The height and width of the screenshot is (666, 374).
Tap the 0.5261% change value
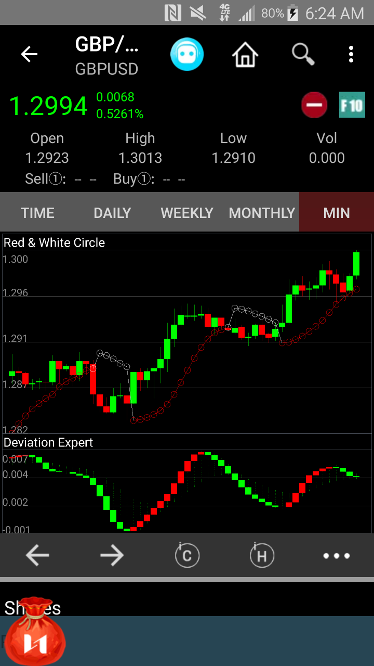click(x=120, y=114)
